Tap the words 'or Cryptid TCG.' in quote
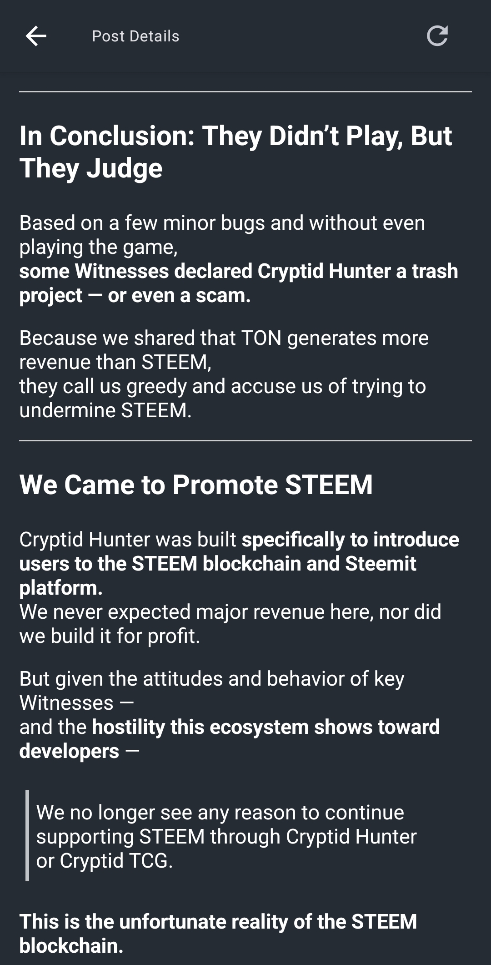The height and width of the screenshot is (965, 491). [105, 861]
